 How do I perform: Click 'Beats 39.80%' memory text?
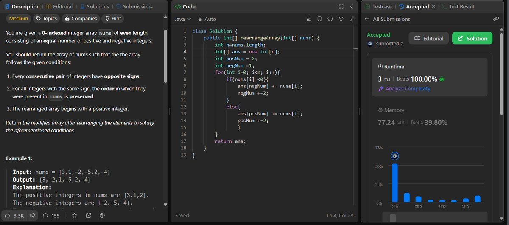[429, 122]
